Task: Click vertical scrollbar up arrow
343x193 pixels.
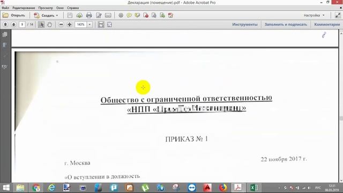Action: click(341, 33)
